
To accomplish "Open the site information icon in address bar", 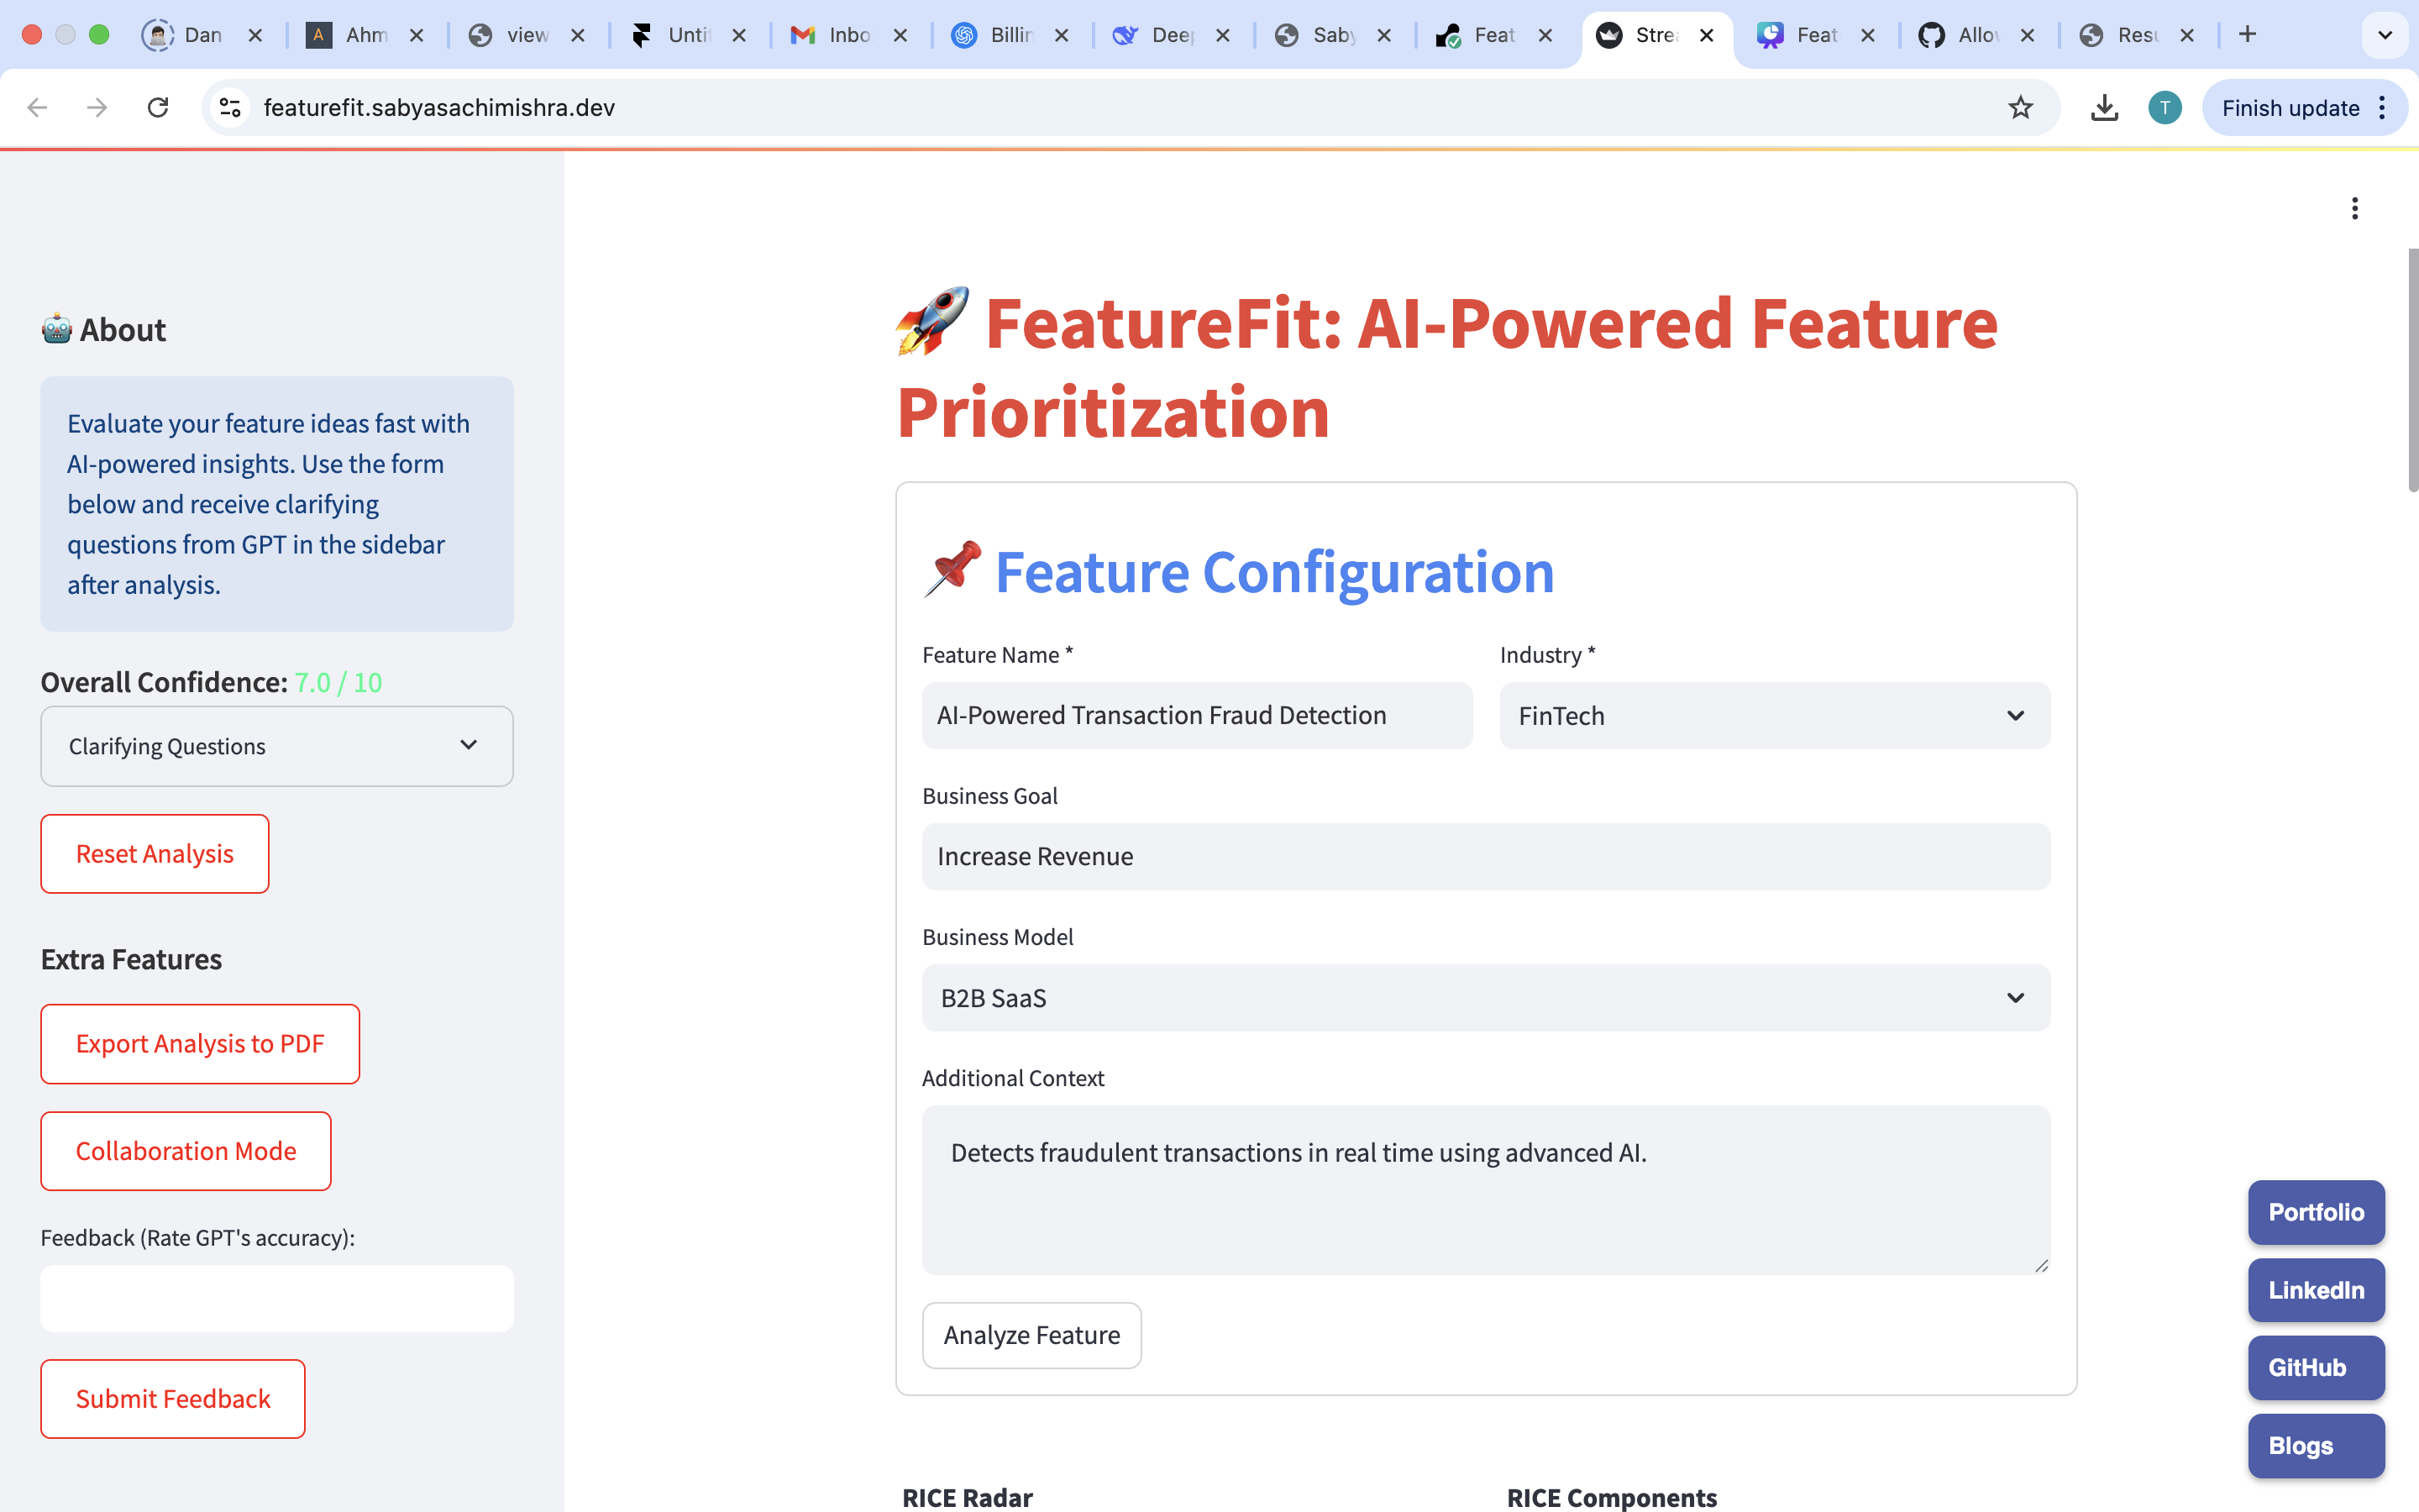I will (231, 107).
